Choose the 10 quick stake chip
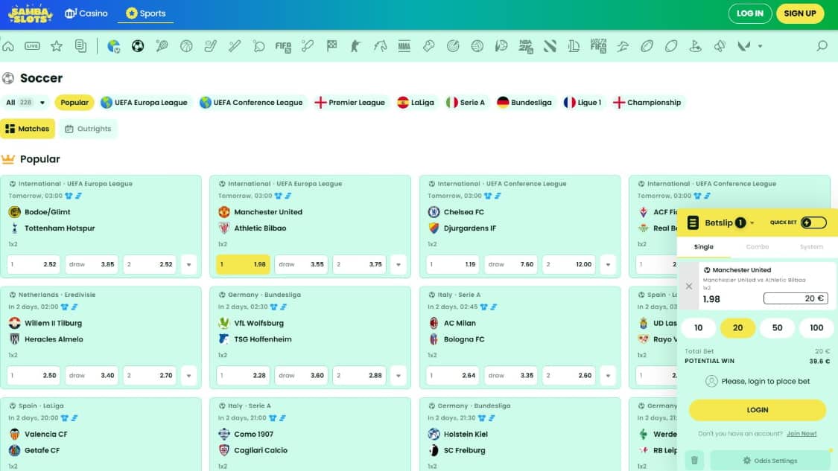Screen dimensions: 838x471 coord(698,328)
